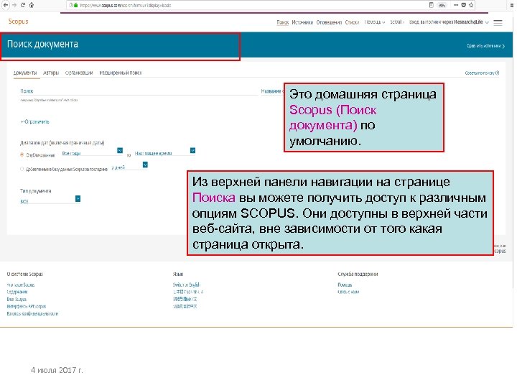Switch to the Авторы tab
This screenshot has width=517, height=388.
pos(51,73)
